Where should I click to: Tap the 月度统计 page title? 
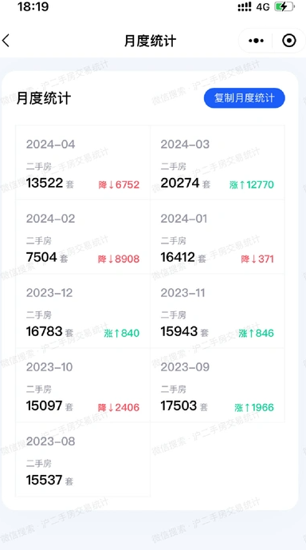[150, 41]
